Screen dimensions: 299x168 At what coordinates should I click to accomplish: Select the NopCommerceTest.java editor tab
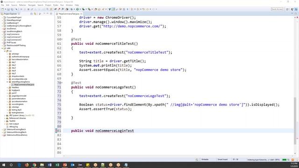[x=69, y=14]
